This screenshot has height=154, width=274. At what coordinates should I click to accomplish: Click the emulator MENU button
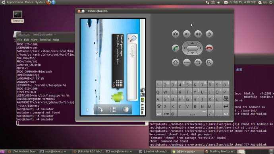pyautogui.click(x=187, y=62)
